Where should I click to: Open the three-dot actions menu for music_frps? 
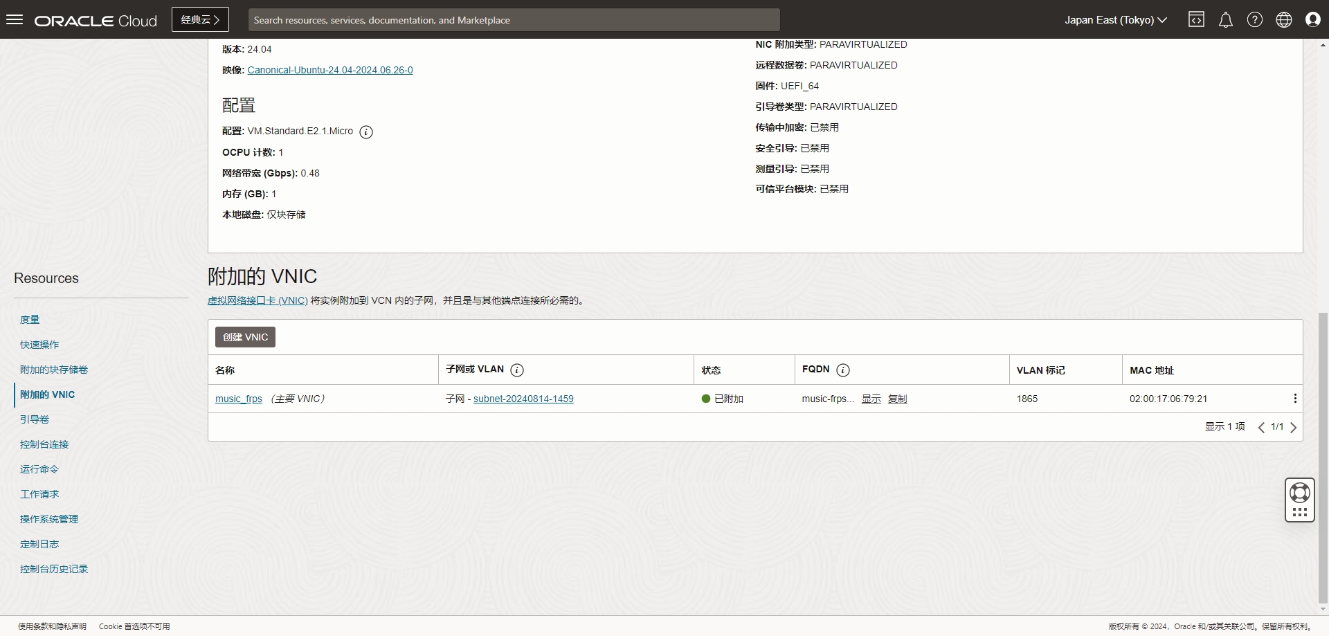(x=1294, y=399)
